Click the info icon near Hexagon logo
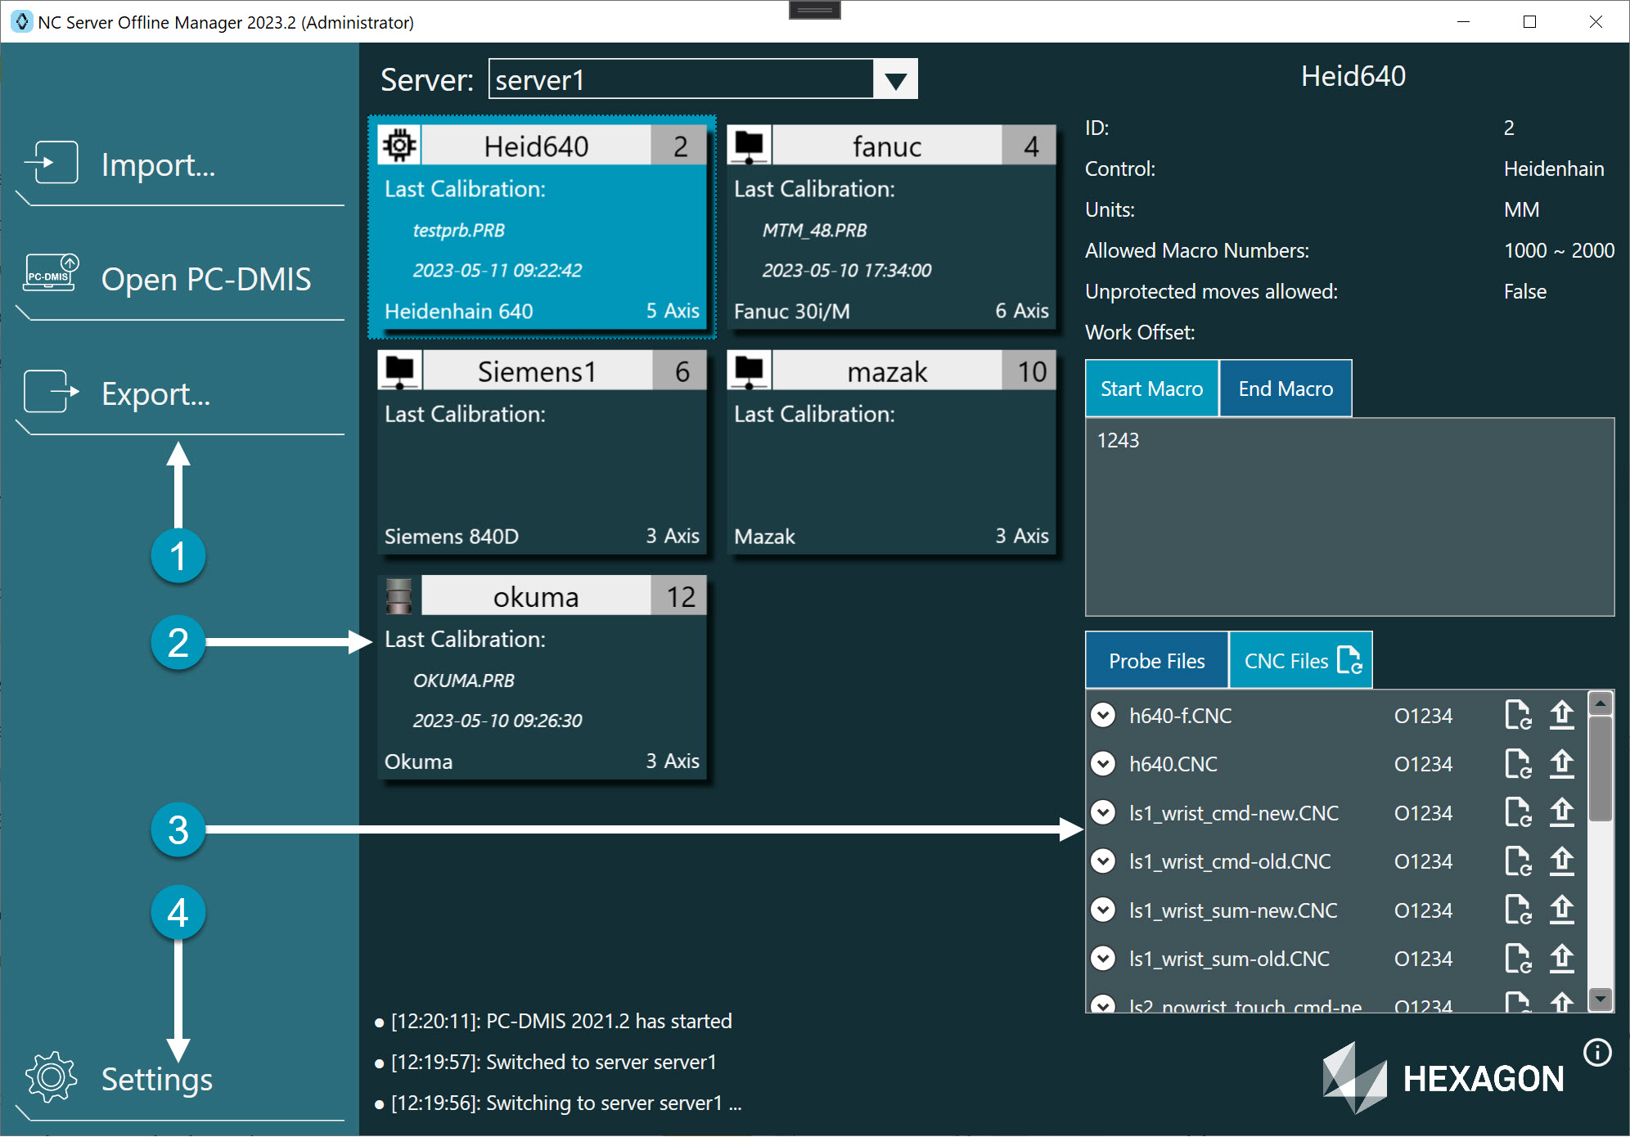The image size is (1630, 1137). (1596, 1052)
